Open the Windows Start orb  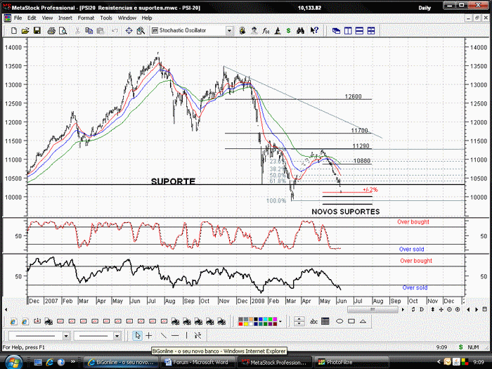pyautogui.click(x=14, y=362)
